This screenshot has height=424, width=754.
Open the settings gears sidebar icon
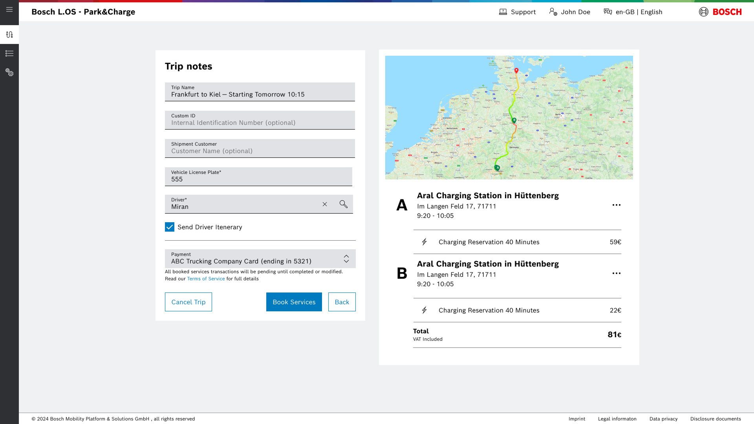click(9, 72)
